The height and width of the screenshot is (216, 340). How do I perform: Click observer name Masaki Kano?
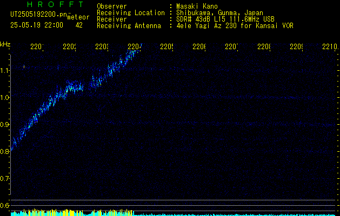click(x=197, y=6)
